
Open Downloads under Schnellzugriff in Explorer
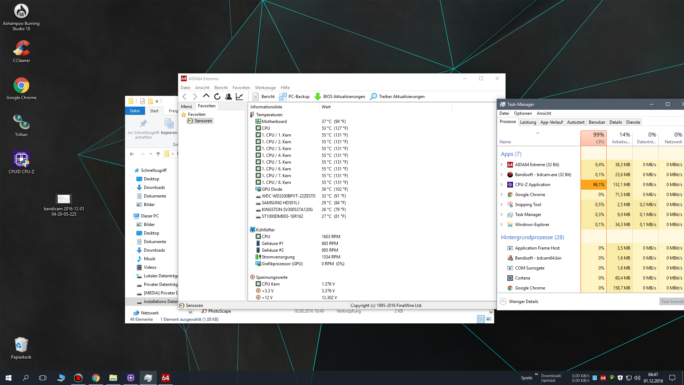click(x=154, y=188)
